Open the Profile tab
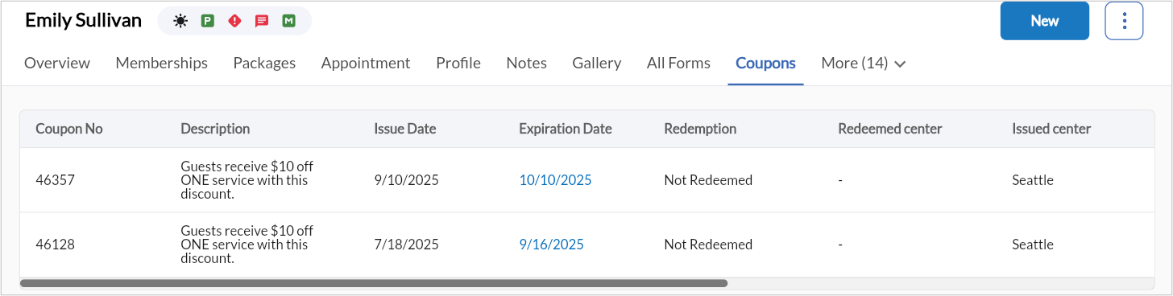 point(458,63)
